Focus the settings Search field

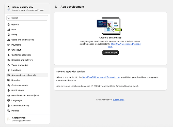click(27, 18)
